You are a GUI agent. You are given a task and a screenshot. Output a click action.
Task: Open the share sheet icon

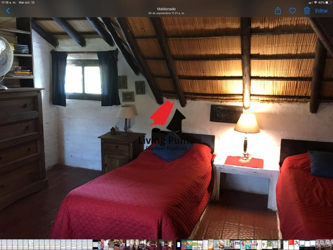click(278, 11)
